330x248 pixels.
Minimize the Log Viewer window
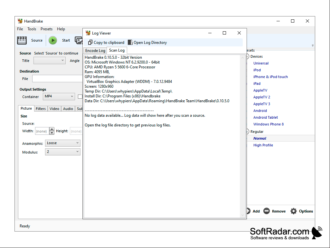click(x=210, y=33)
